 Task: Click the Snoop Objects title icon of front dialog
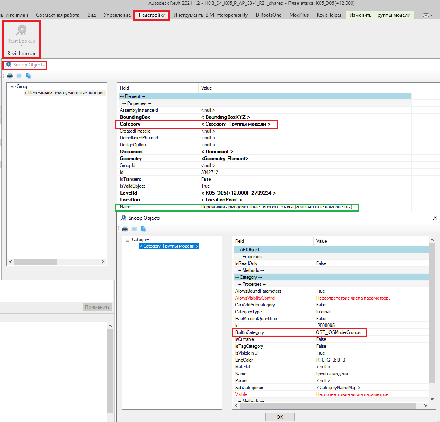tap(123, 218)
